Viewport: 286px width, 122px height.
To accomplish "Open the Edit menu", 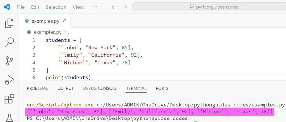I will point(35,7).
